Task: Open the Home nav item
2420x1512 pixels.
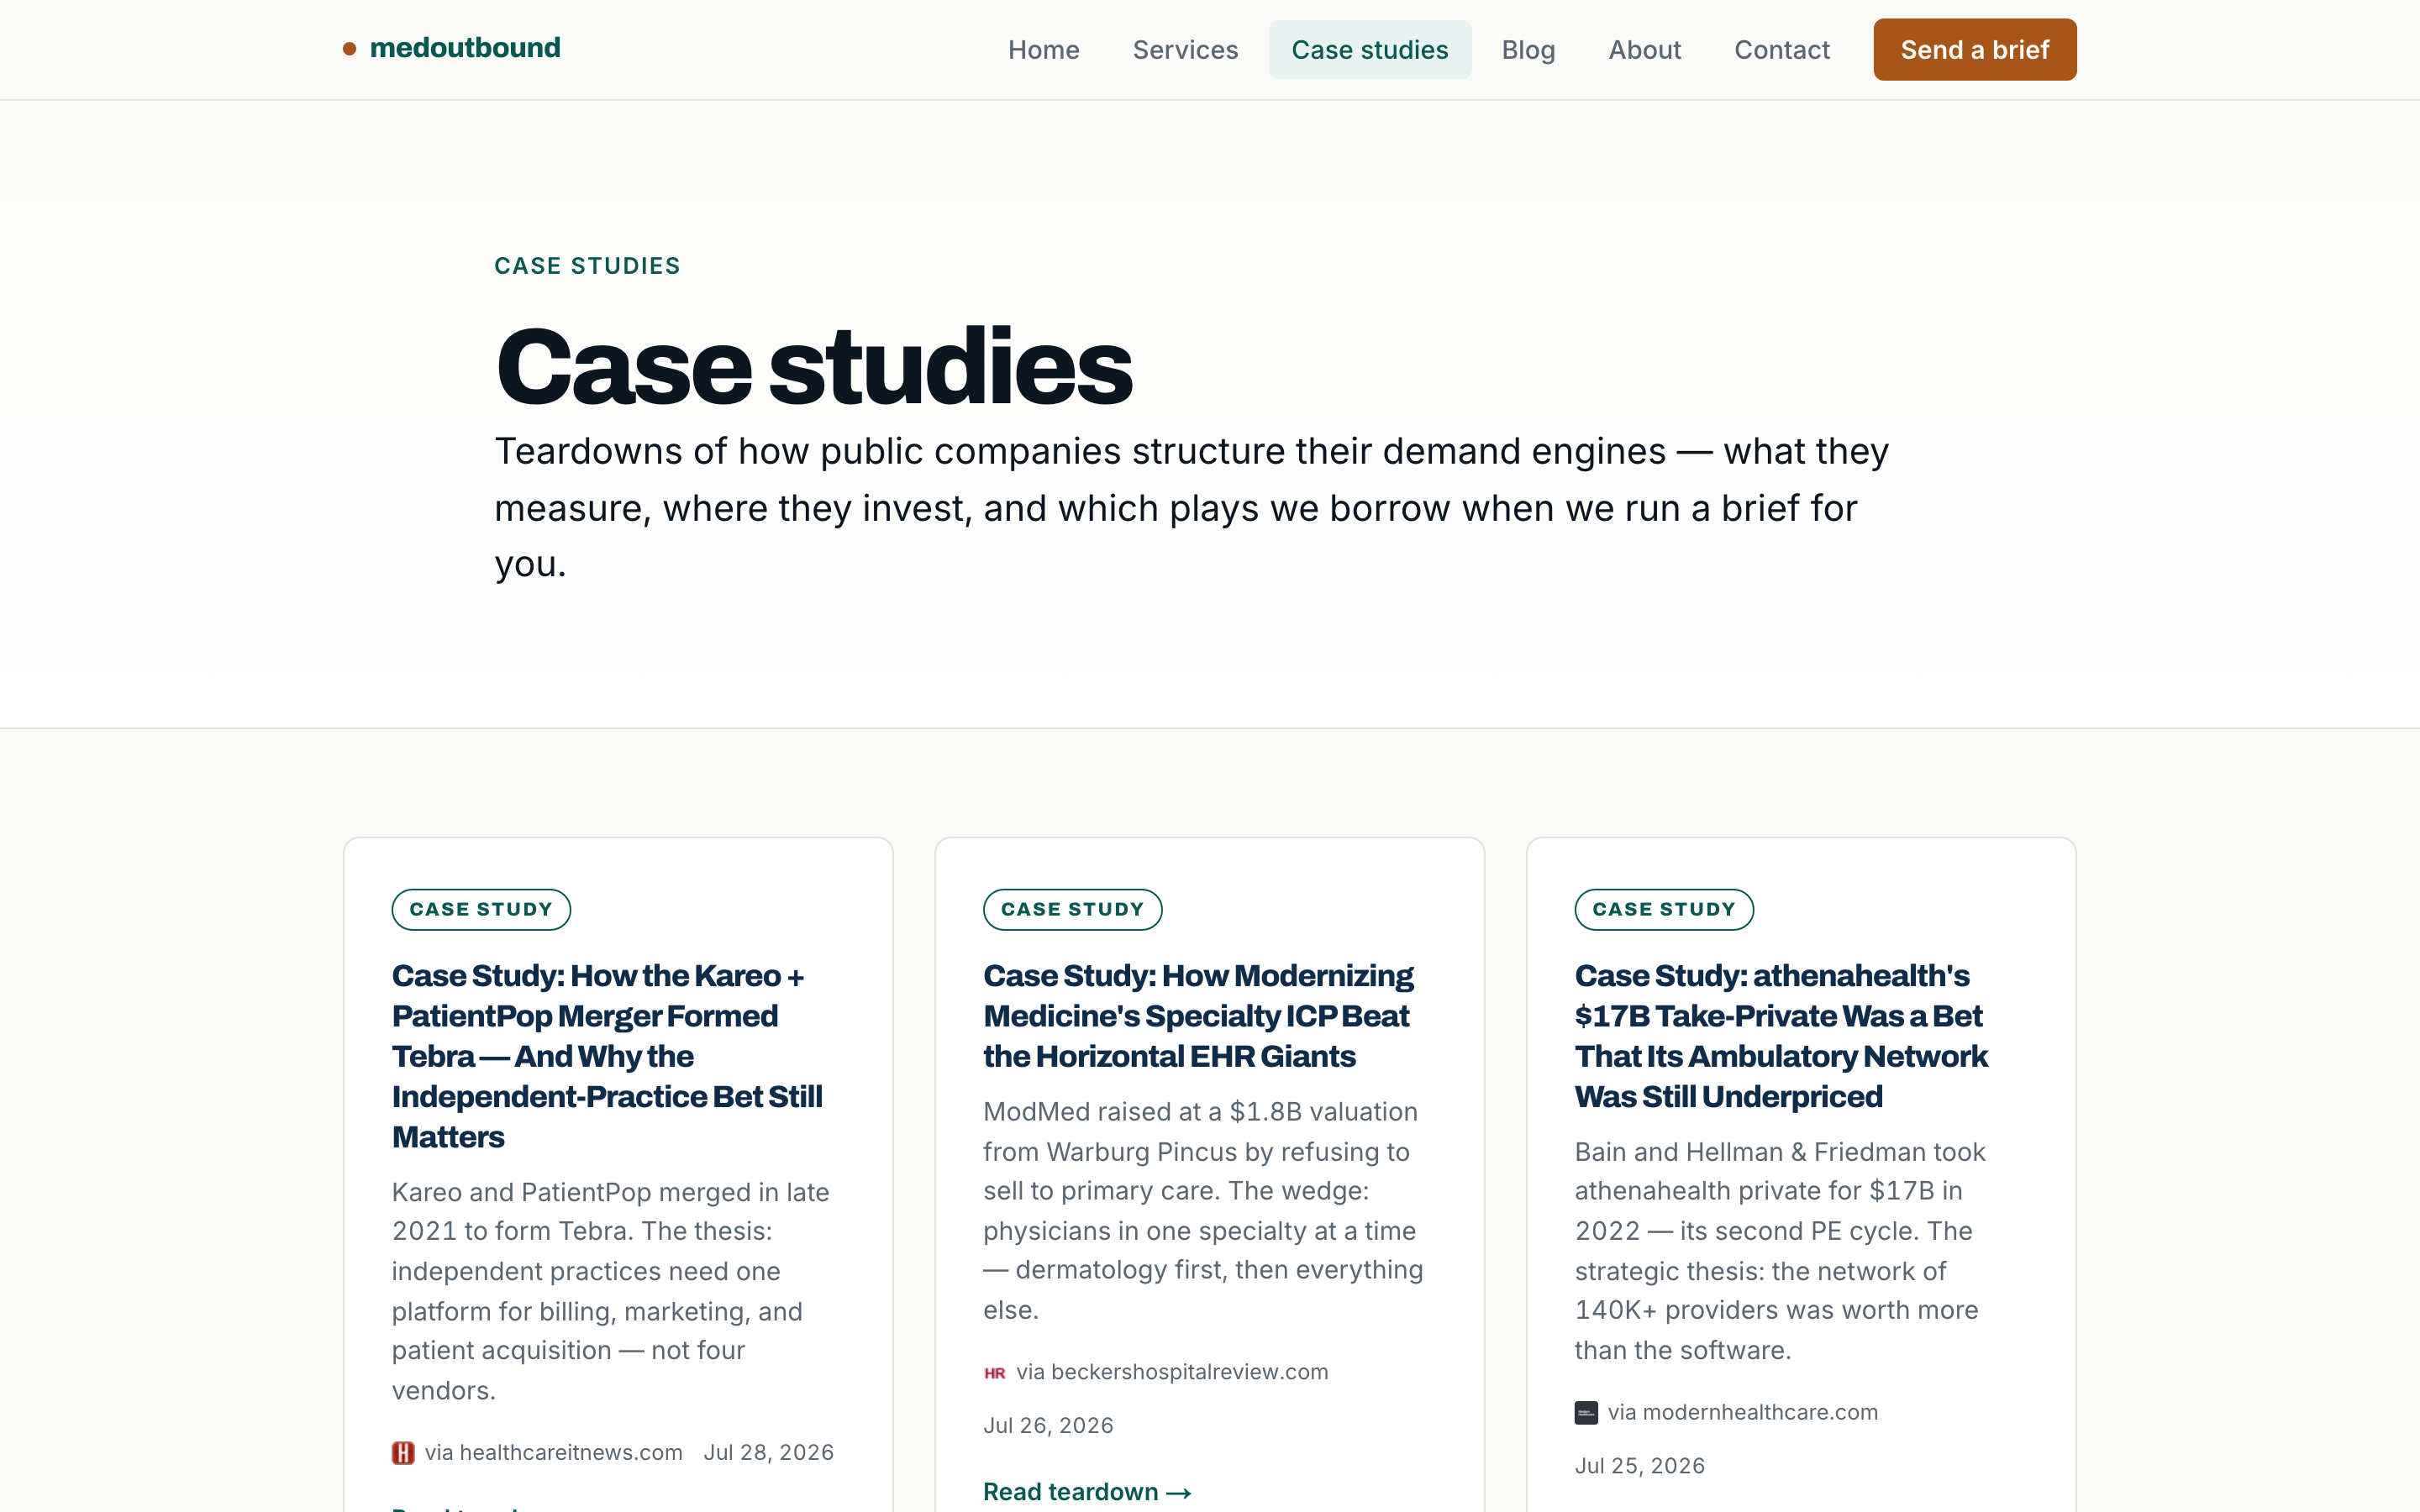Action: 1043,50
